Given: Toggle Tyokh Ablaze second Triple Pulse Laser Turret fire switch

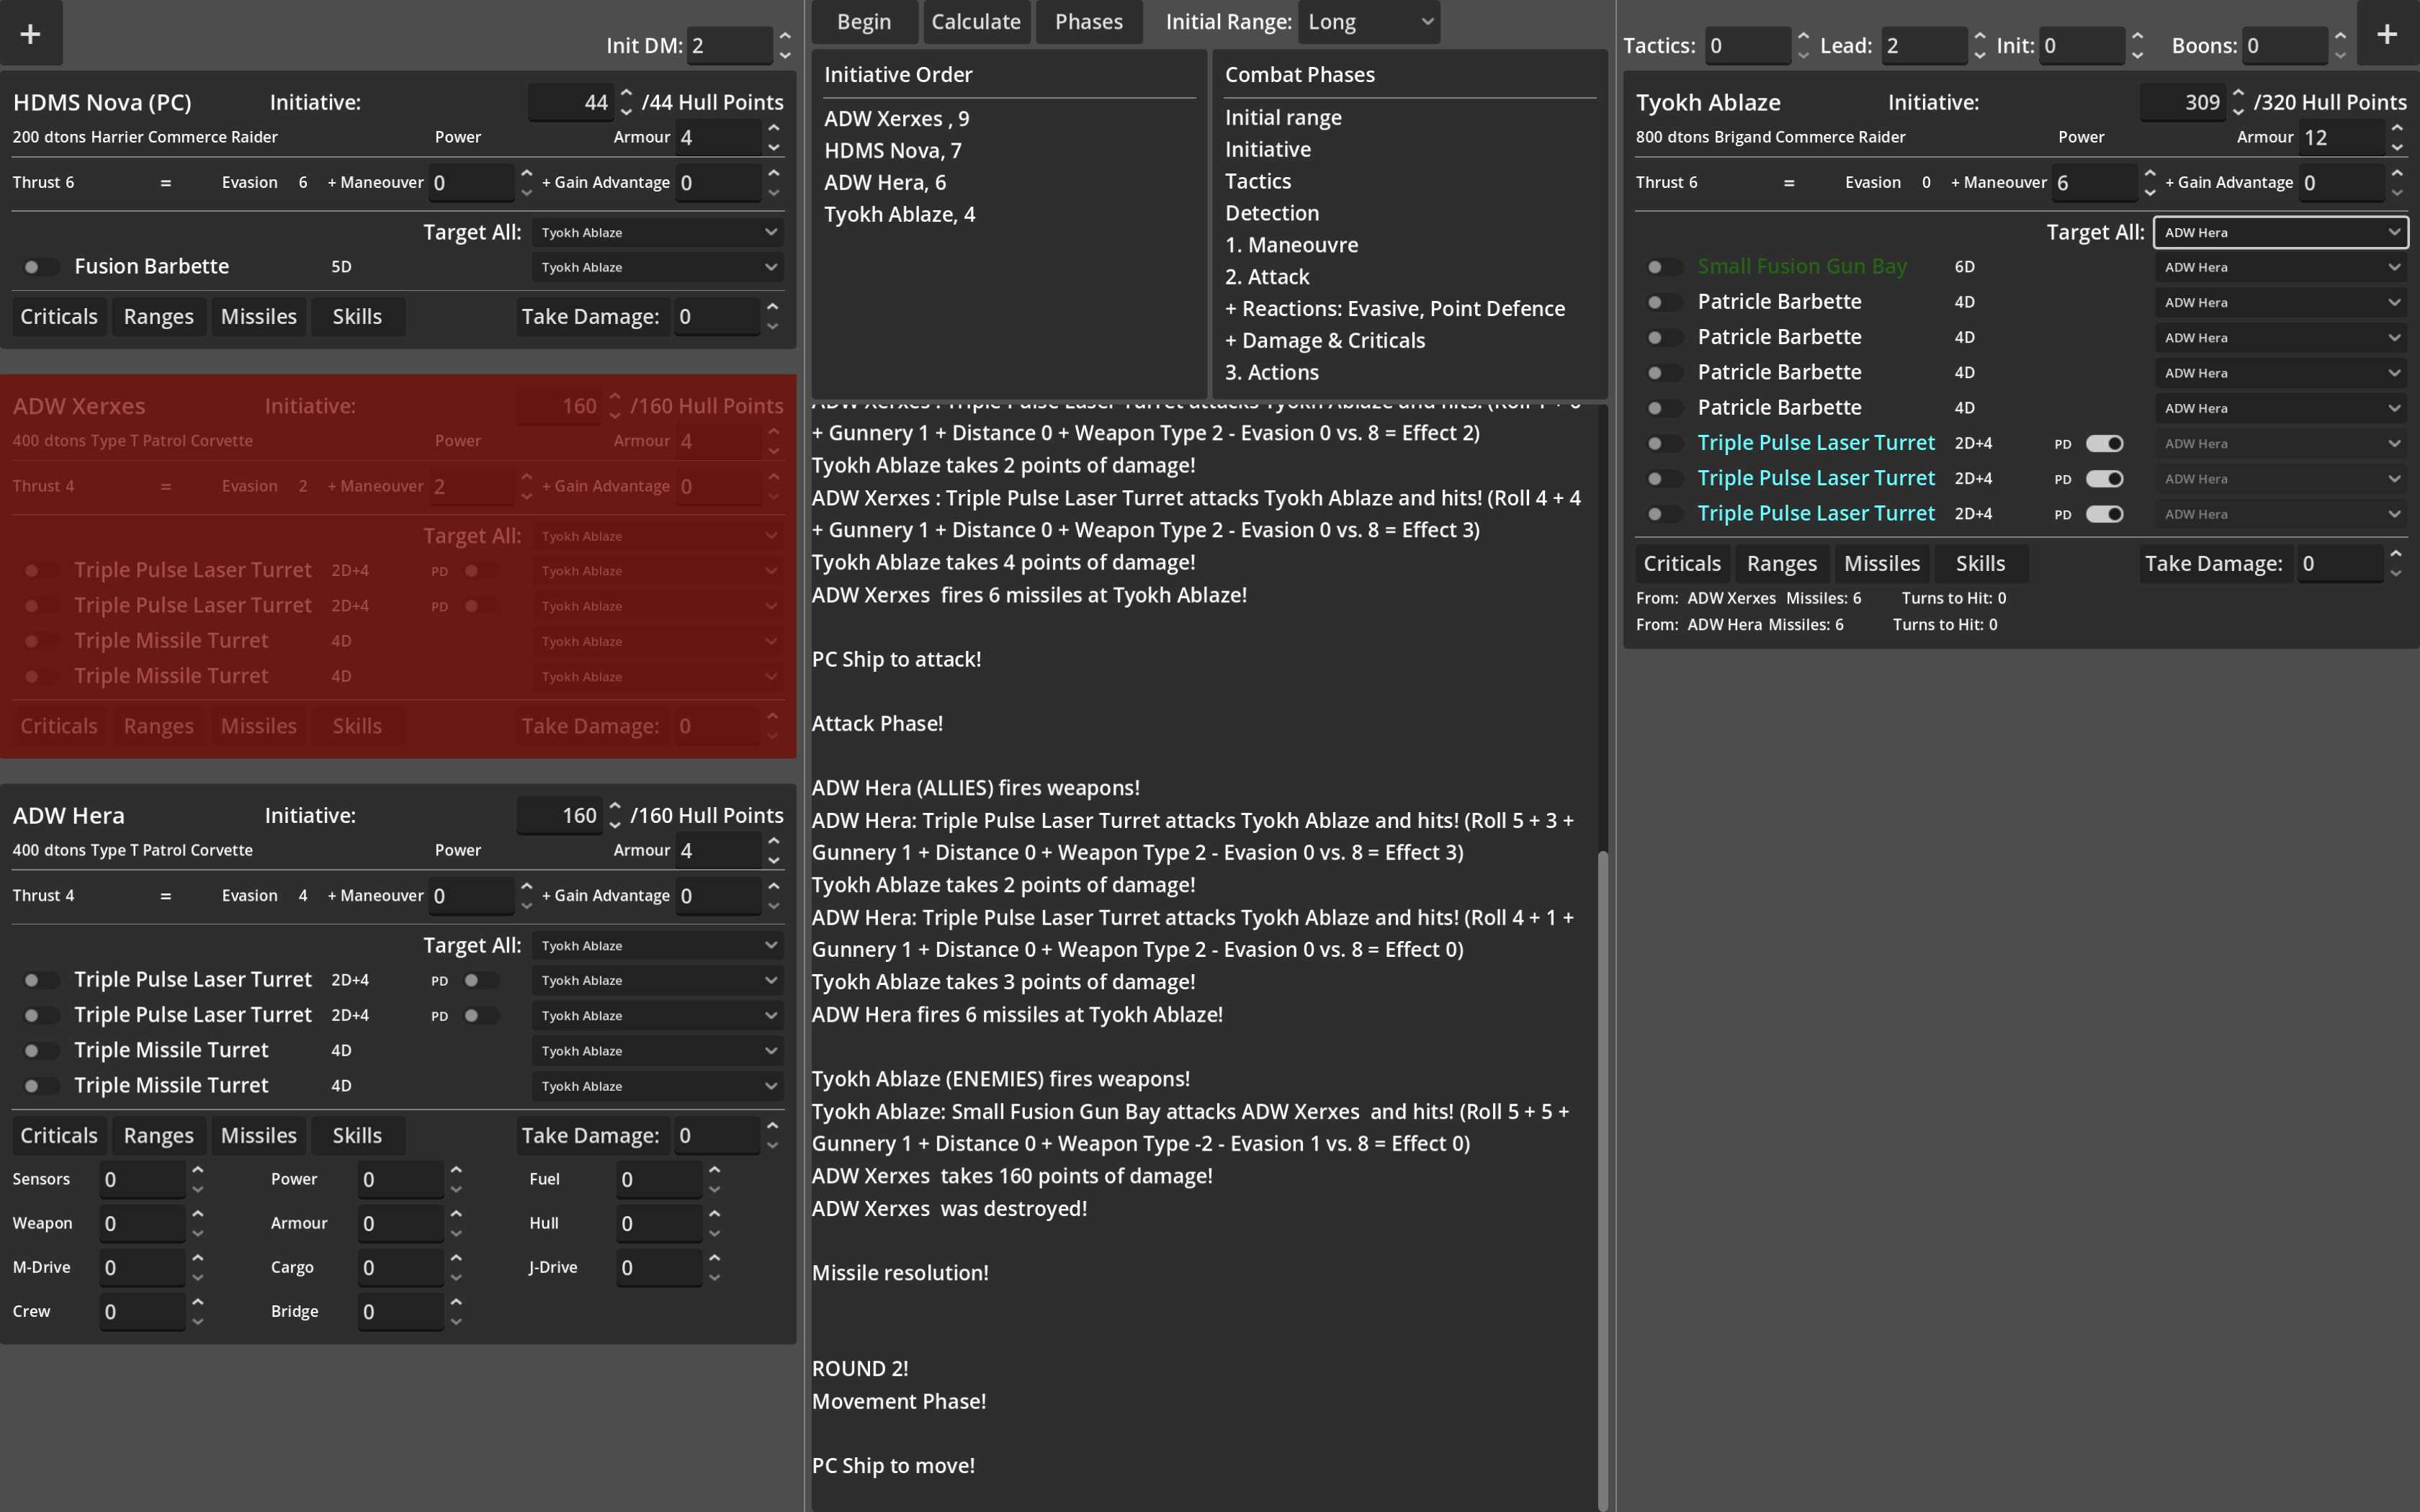Looking at the screenshot, I should coord(1664,479).
